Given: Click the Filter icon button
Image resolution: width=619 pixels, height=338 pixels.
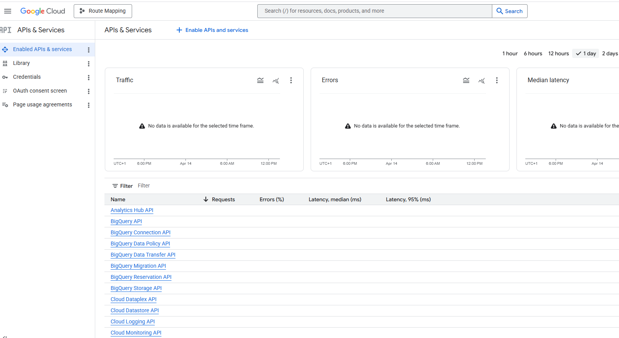Looking at the screenshot, I should [122, 186].
